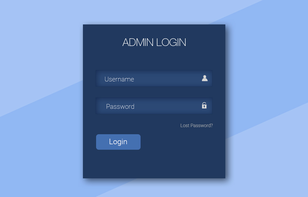Click dark panel space between title and Username
Screen dimensions: 308x197
click(x=154, y=59)
